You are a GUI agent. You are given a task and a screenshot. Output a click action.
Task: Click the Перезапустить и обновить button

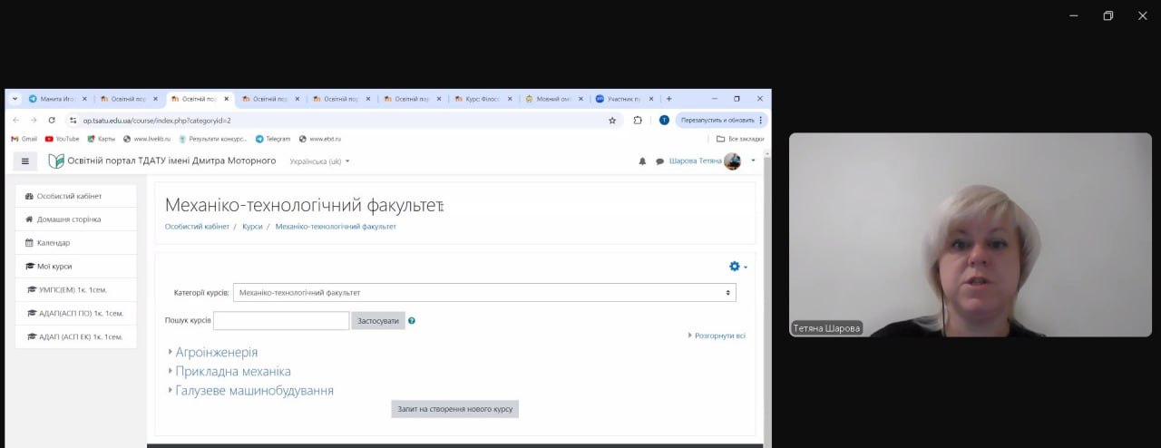721,120
